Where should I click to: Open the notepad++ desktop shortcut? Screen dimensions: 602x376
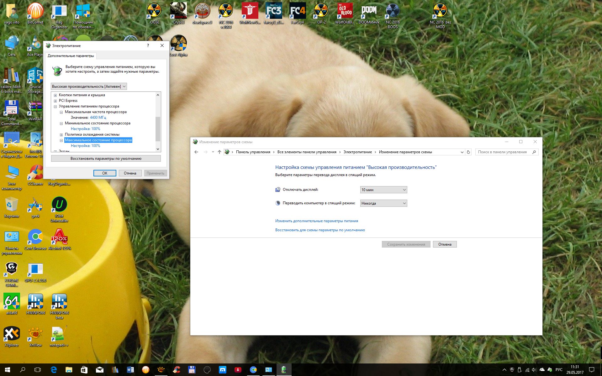point(59,336)
